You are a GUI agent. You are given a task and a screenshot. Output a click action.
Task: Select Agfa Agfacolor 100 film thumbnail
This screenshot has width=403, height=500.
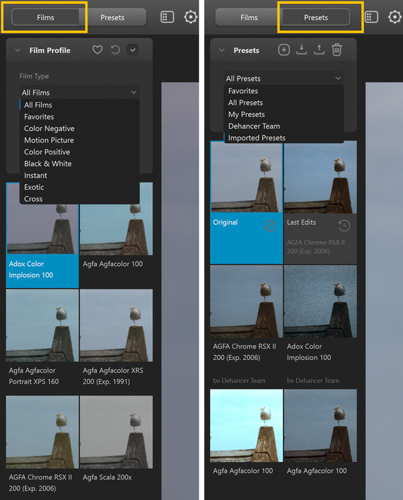coord(116,229)
